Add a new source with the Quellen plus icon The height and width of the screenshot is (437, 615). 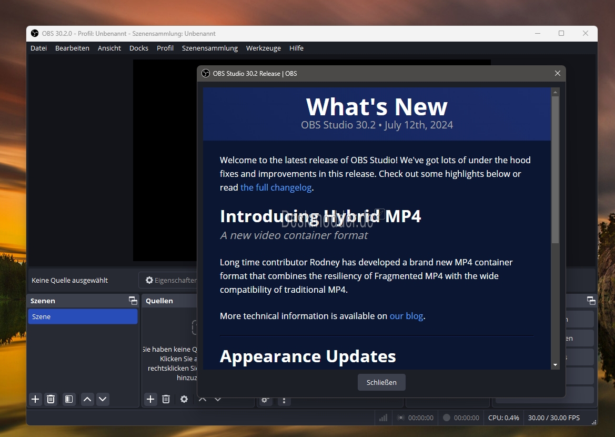[150, 399]
